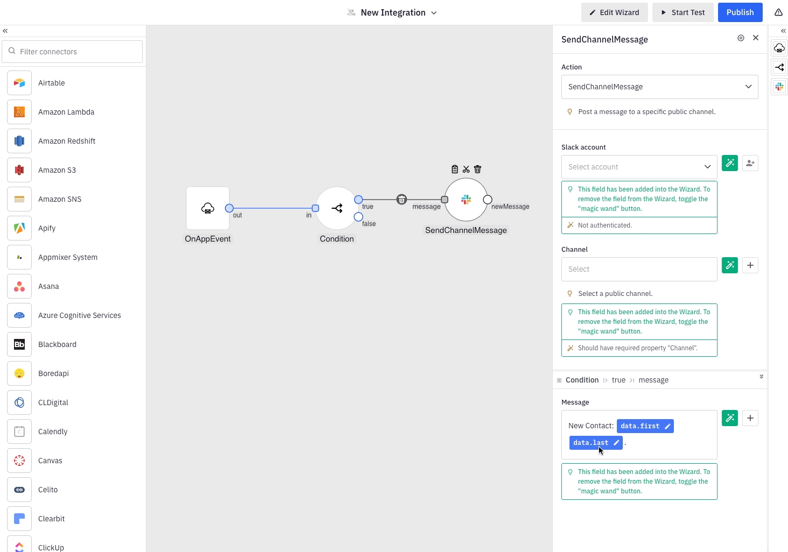The image size is (788, 552).
Task: Click the Publish button
Action: [740, 12]
